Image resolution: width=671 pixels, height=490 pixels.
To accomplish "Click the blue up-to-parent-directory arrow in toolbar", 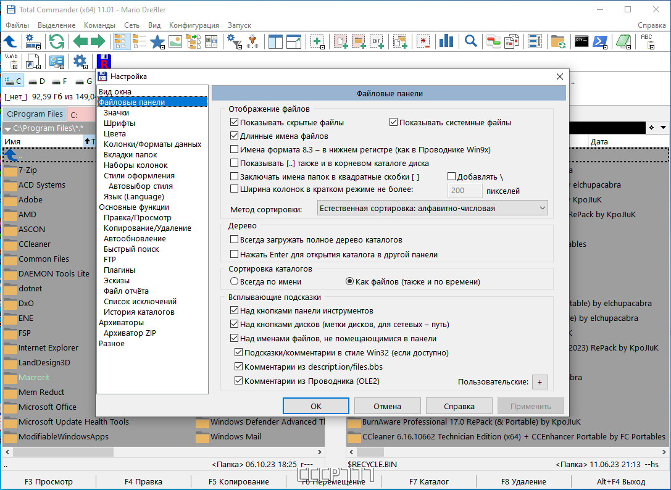I will pyautogui.click(x=10, y=41).
